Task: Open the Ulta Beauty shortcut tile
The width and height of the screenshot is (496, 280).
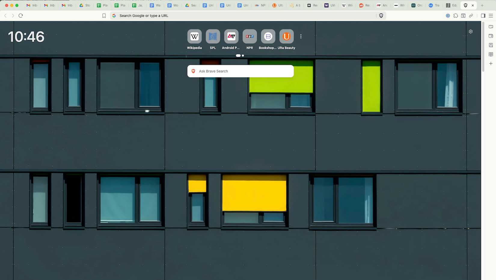Action: point(286,37)
